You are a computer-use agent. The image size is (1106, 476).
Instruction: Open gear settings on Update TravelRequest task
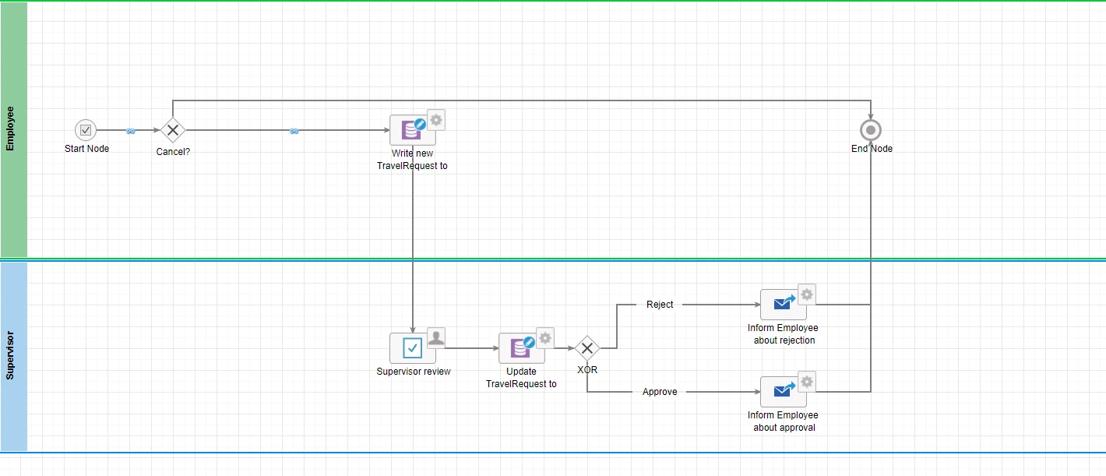coord(545,337)
